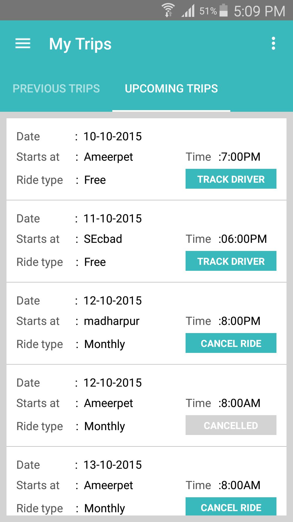Screen dimensions: 293x522
Task: Track driver for the 10-10-2015 Ameerpet trip
Action: 231,179
